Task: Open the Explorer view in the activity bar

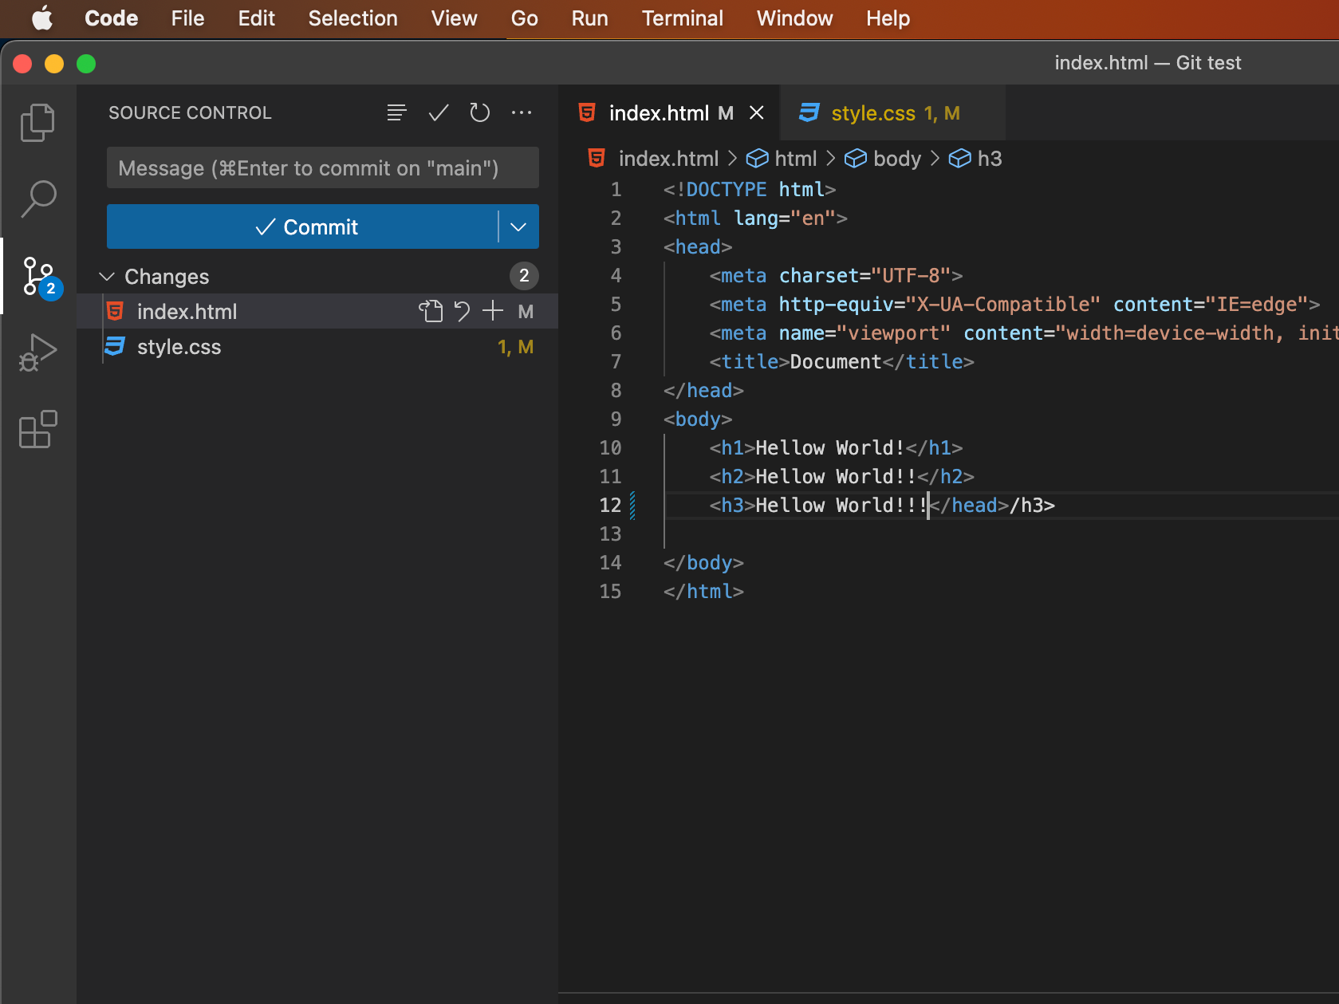Action: click(37, 122)
